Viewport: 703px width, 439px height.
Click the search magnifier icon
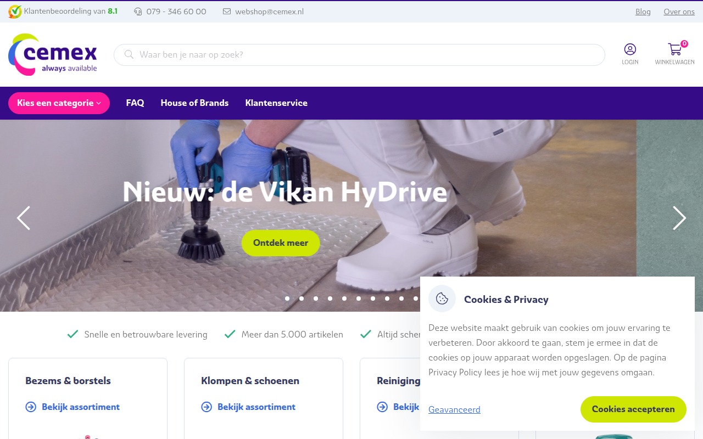[129, 54]
